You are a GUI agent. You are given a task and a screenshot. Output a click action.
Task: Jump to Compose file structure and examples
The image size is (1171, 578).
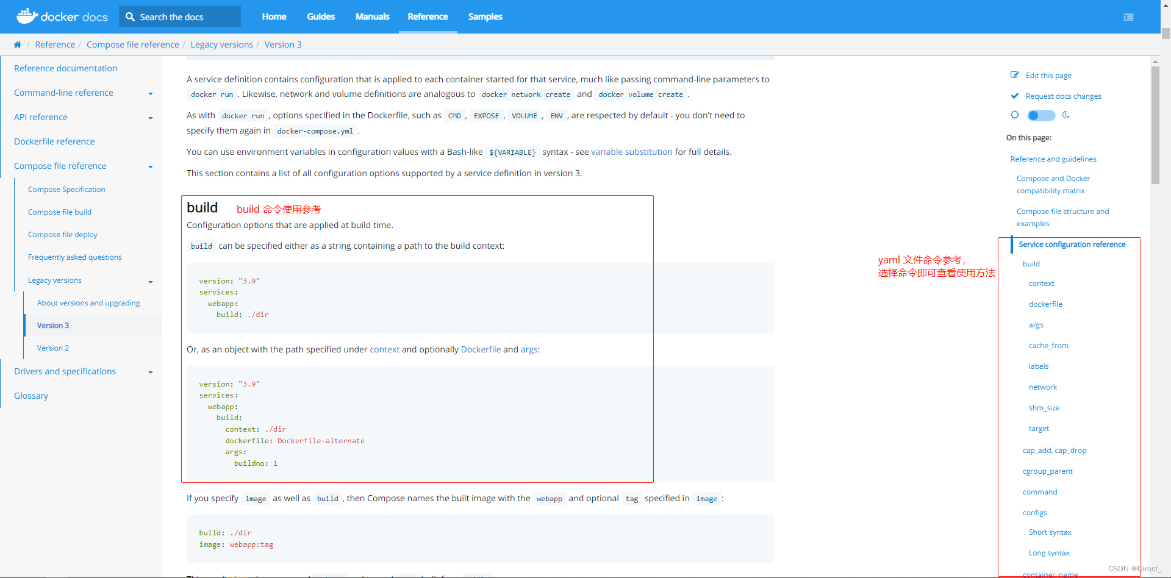coord(1062,218)
